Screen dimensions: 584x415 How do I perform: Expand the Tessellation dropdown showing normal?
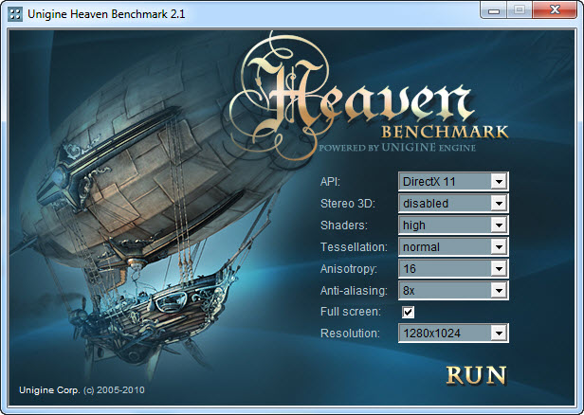[x=453, y=246]
